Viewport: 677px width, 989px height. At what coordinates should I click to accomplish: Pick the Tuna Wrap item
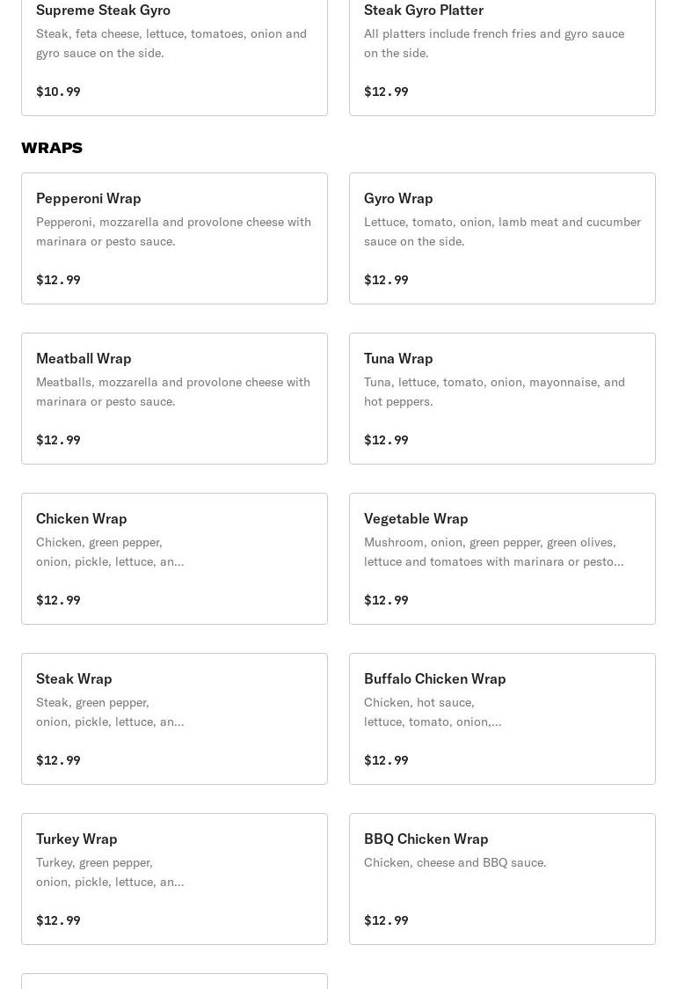click(x=502, y=399)
